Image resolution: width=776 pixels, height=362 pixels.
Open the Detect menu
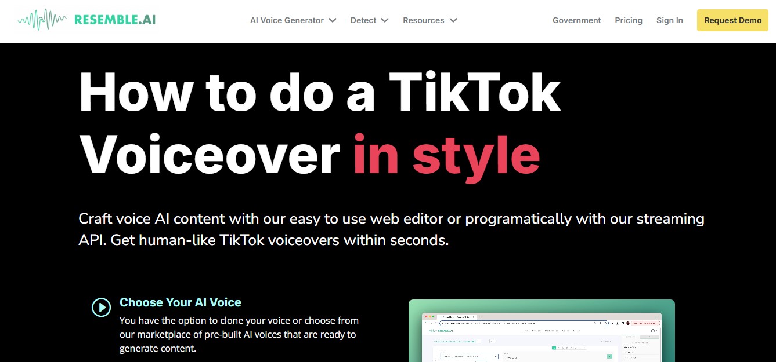(363, 20)
